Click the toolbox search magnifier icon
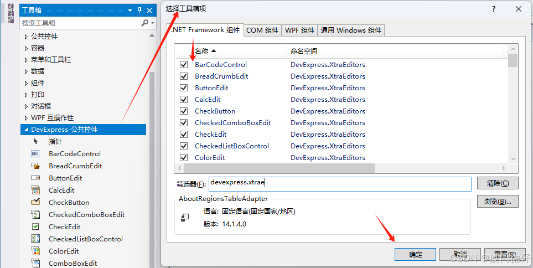The image size is (533, 268). (x=145, y=23)
